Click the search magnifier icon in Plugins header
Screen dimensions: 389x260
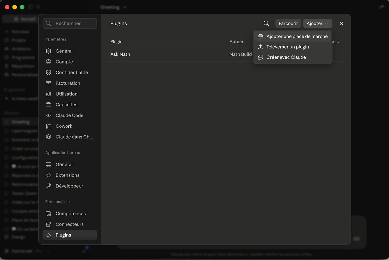coord(266,23)
